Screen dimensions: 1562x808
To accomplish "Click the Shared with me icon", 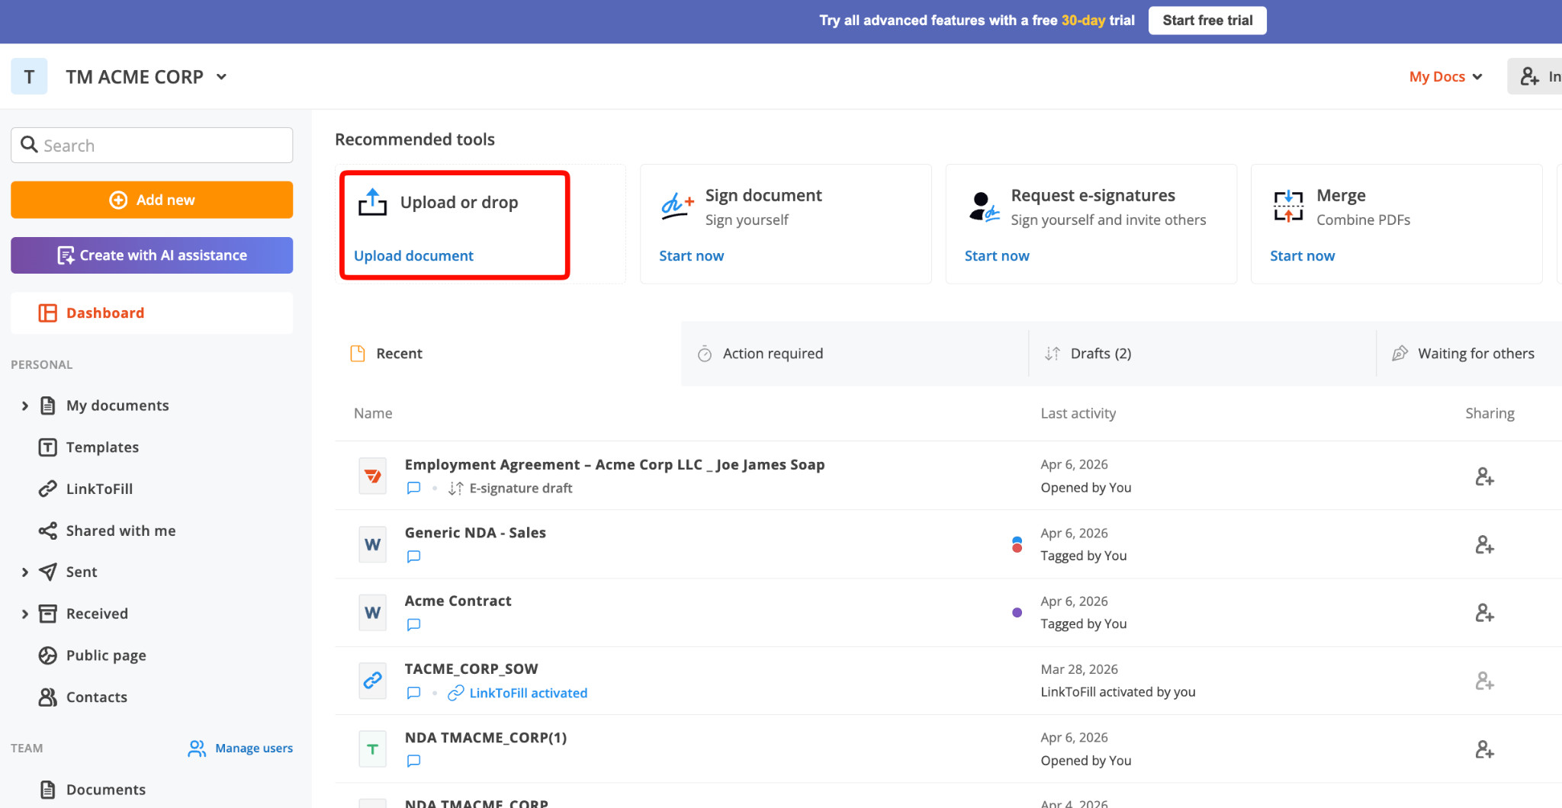I will point(48,531).
